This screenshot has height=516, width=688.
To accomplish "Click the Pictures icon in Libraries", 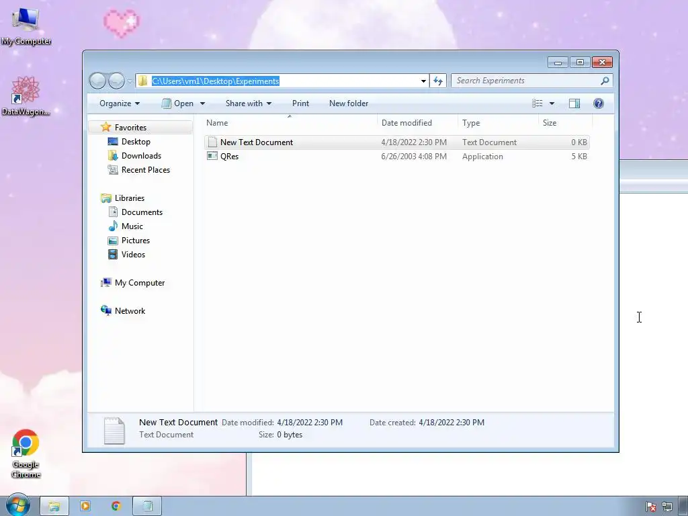I will (113, 241).
